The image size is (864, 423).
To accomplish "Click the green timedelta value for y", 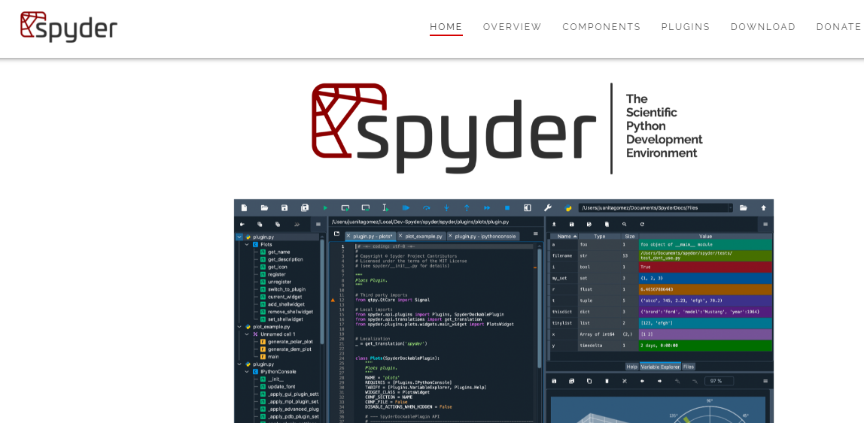I will click(x=705, y=346).
